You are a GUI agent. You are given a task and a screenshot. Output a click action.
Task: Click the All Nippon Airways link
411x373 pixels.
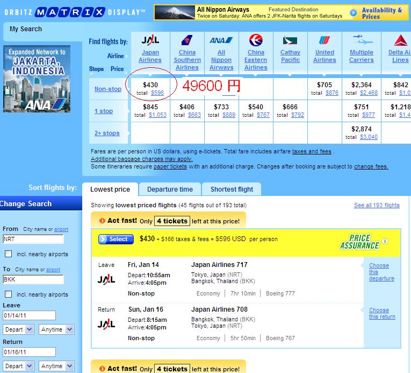pos(221,60)
